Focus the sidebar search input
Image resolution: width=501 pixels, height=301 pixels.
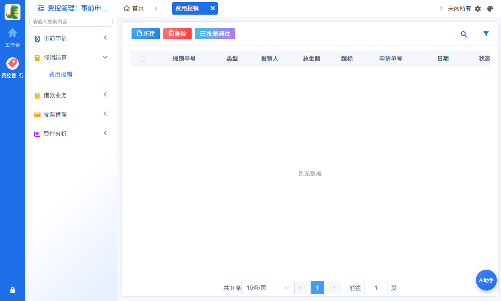(71, 22)
